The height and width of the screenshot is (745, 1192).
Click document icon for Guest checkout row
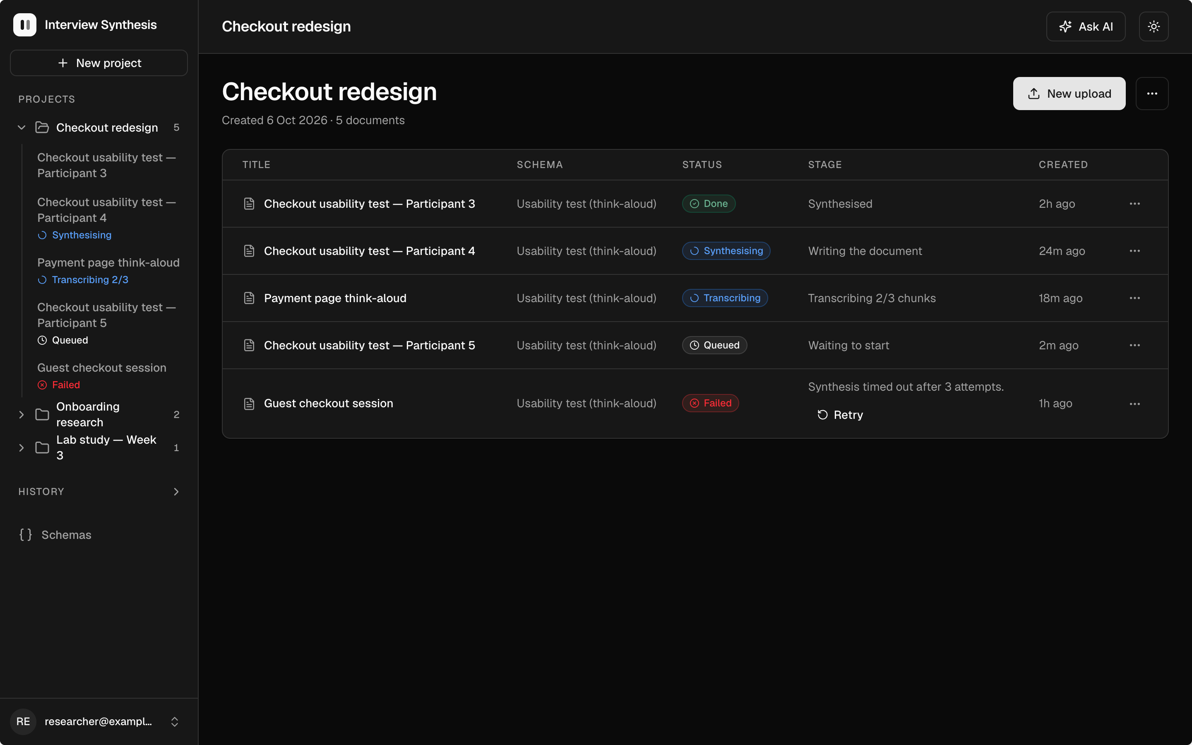click(x=249, y=404)
